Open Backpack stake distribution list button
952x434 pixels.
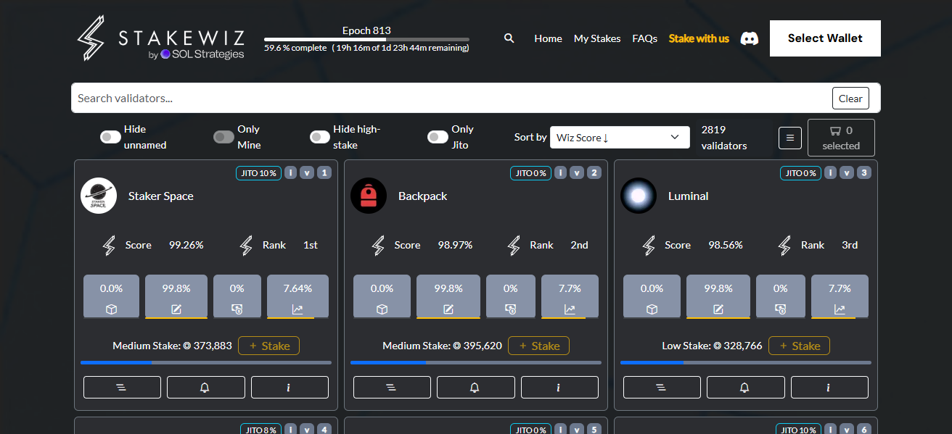pyautogui.click(x=392, y=388)
